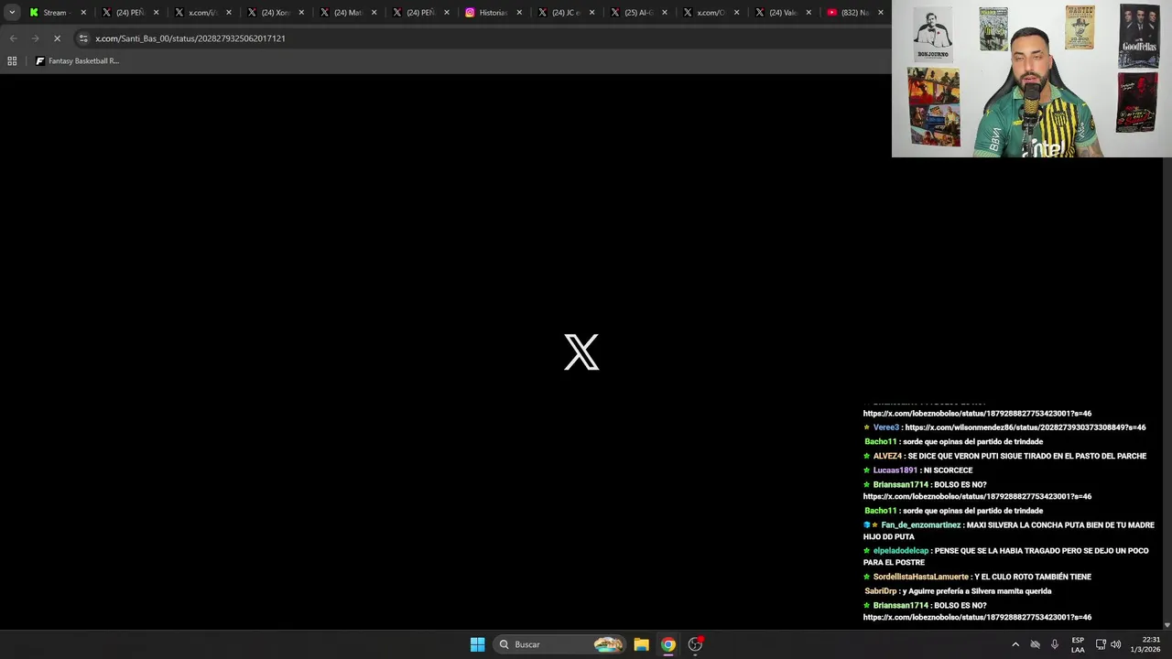Switch to the (24) Mat tab
1172x659 pixels.
coord(348,13)
